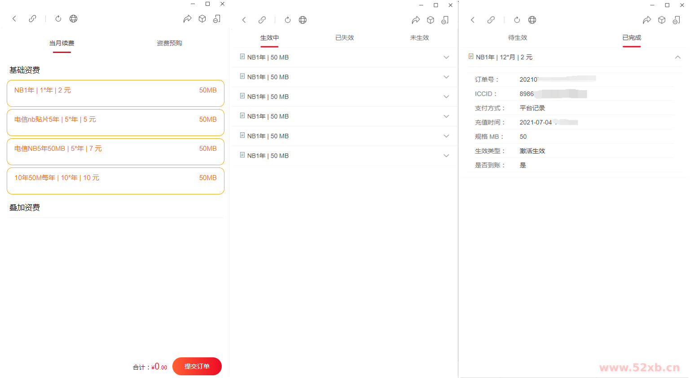
Task: Switch to the 资费预购 tab
Action: click(x=169, y=43)
